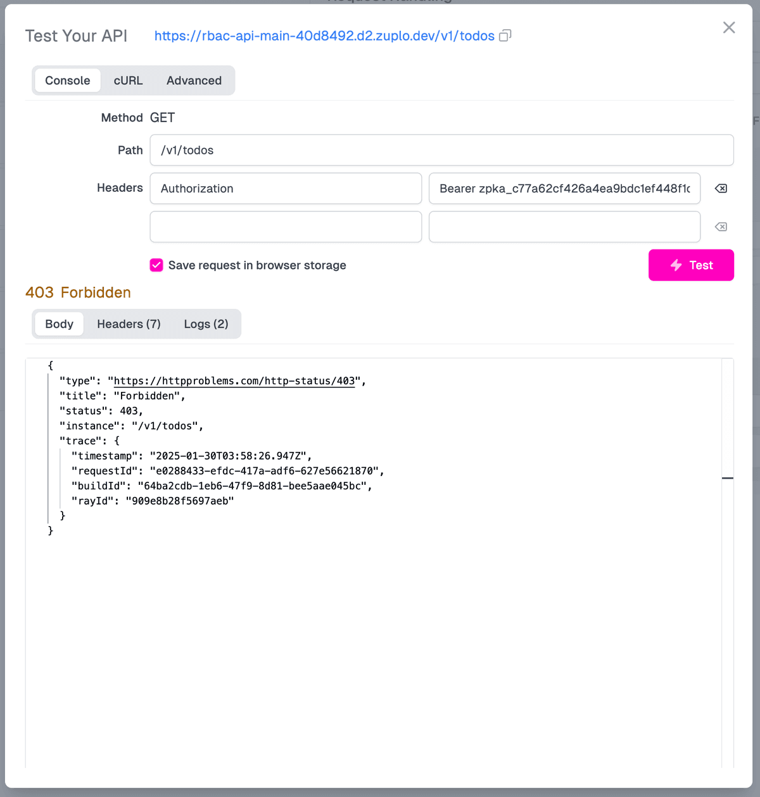Show the response Body tab
760x797 pixels.
pos(59,324)
